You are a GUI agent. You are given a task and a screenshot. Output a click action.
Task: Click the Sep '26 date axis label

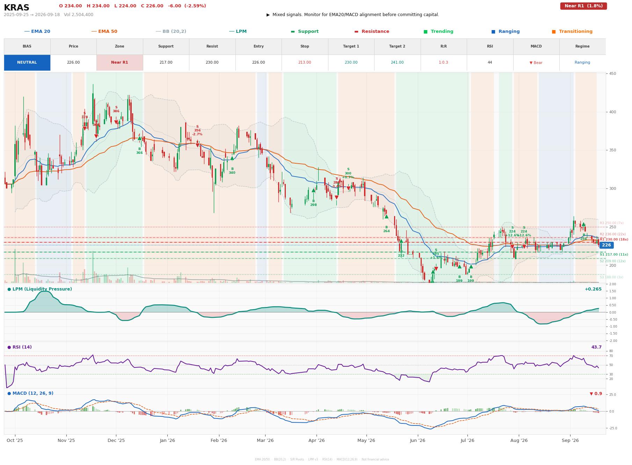click(570, 441)
